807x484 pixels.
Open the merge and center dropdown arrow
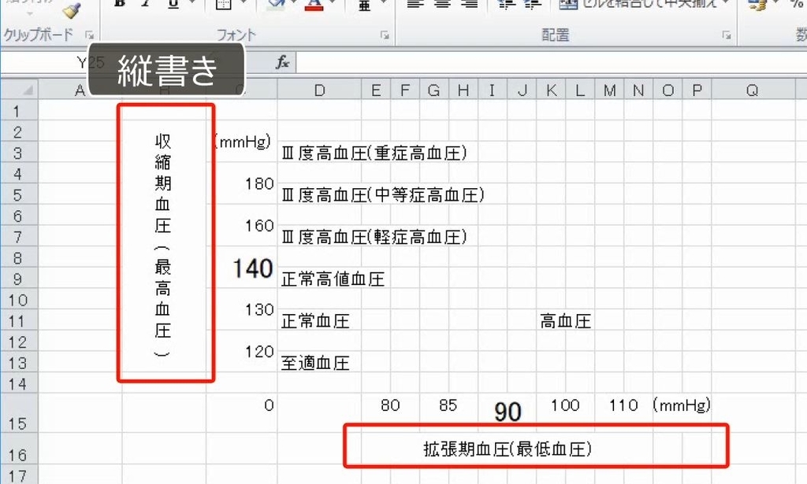(x=726, y=4)
